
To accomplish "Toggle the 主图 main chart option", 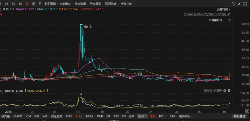I will 142,116.
